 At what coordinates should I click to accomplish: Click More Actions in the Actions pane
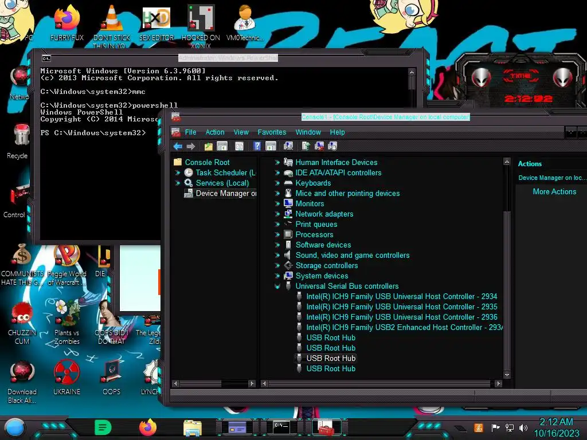[554, 191]
